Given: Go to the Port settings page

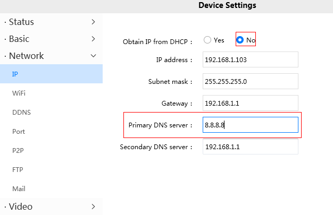Looking at the screenshot, I should 19,131.
